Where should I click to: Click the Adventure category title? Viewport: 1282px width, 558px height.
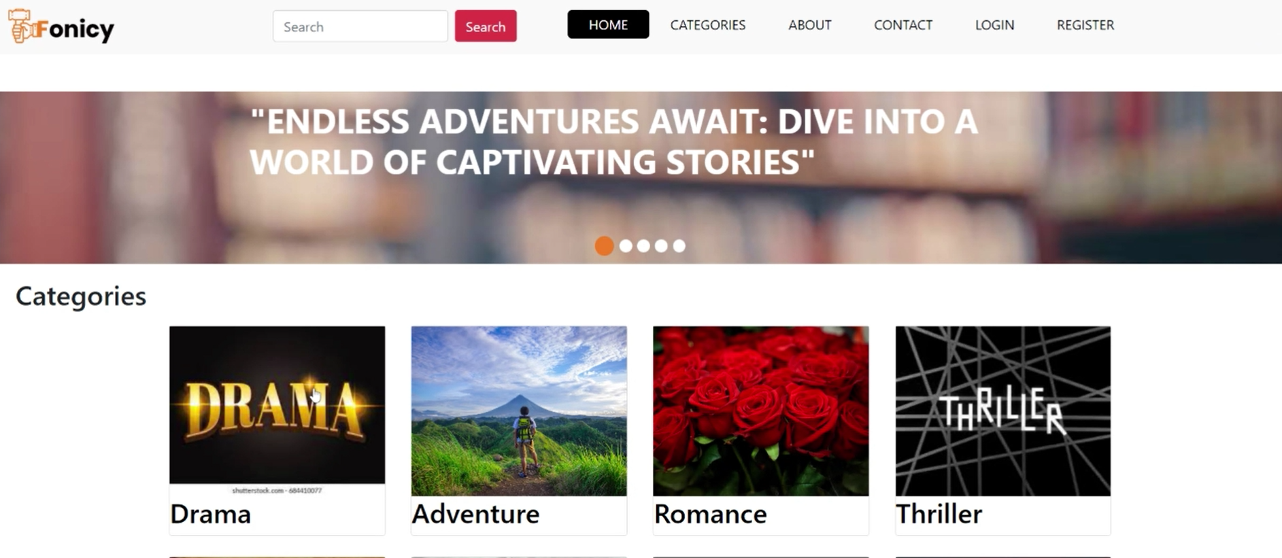(x=475, y=514)
